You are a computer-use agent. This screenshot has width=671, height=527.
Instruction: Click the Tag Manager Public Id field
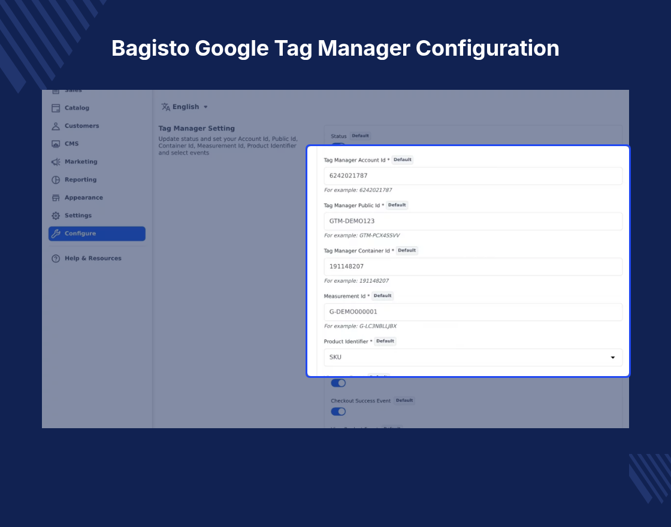coord(473,221)
